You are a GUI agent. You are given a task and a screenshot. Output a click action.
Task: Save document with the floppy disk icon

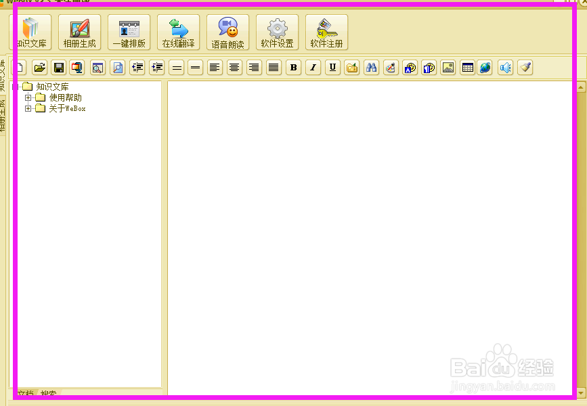59,68
